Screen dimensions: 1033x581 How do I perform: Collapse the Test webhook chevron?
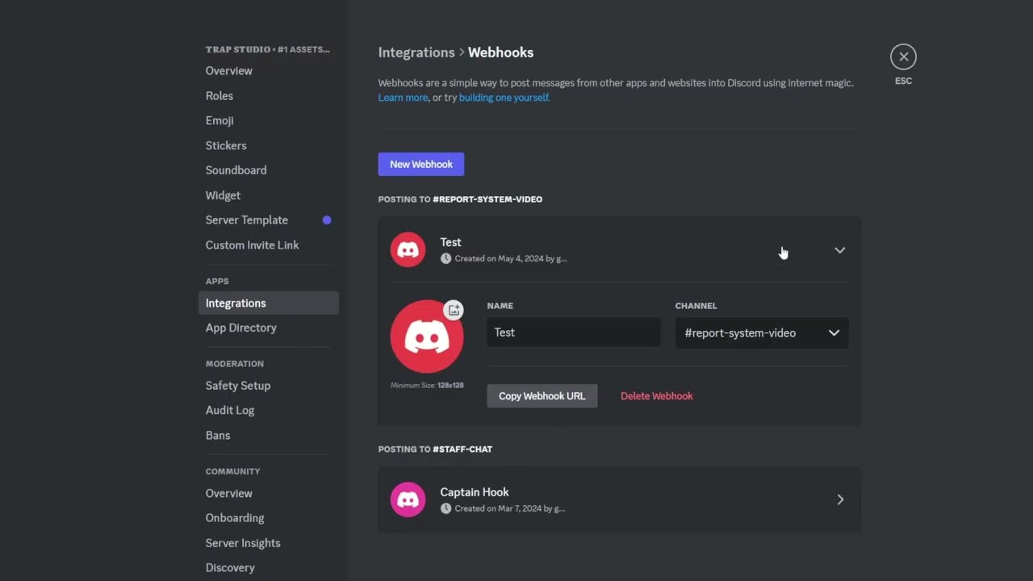[x=839, y=250]
